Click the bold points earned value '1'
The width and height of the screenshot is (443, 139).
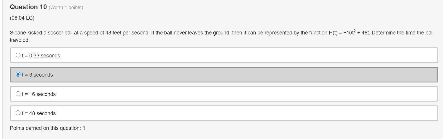coord(84,128)
